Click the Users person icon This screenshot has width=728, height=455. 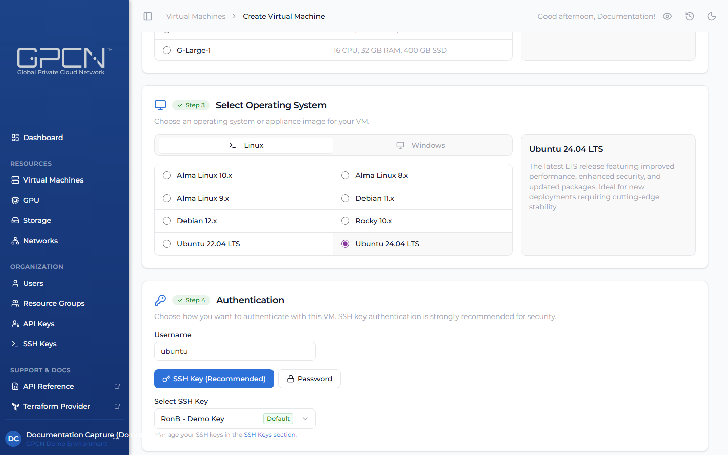click(x=15, y=283)
